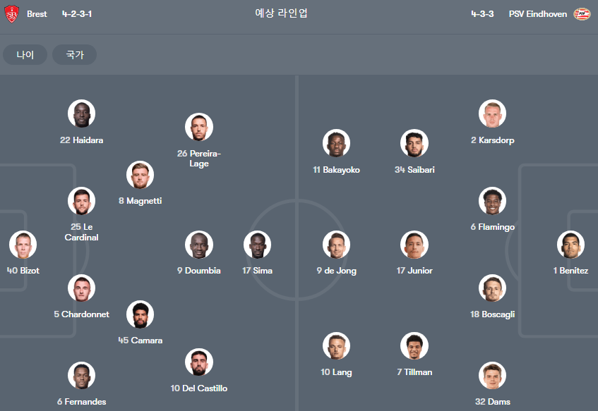Click Del Castillo's player photo
The height and width of the screenshot is (411, 598).
[x=199, y=362]
